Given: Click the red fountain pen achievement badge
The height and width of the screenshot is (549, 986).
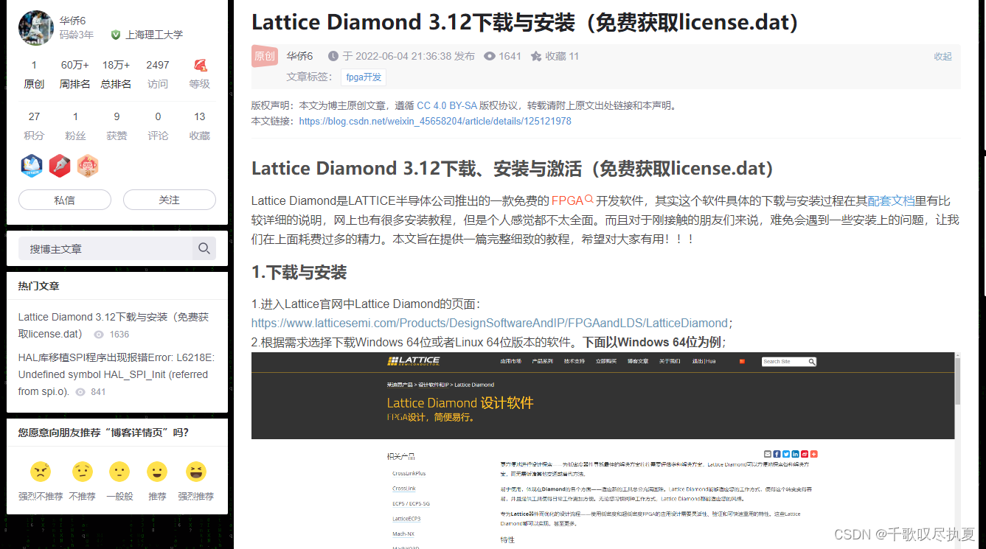Looking at the screenshot, I should click(x=59, y=166).
